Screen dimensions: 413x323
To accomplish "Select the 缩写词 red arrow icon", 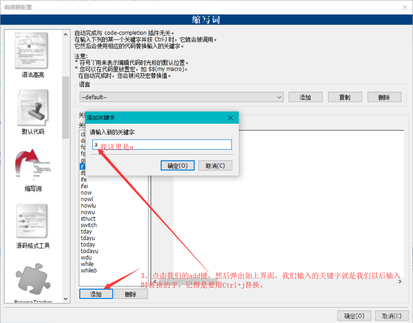I will pyautogui.click(x=33, y=165).
